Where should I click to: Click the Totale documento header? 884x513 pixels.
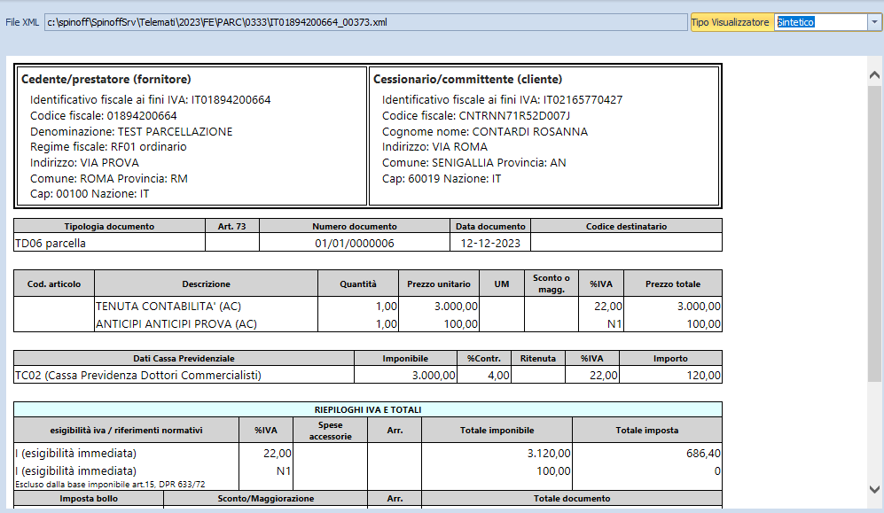pyautogui.click(x=572, y=498)
